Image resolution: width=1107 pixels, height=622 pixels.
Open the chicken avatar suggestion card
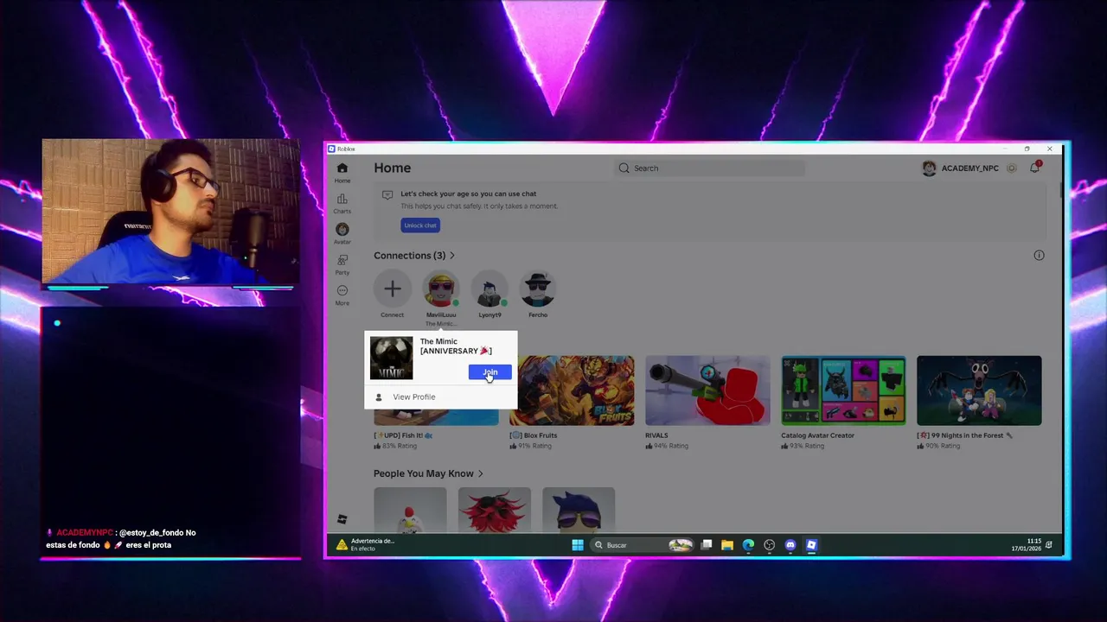point(410,510)
